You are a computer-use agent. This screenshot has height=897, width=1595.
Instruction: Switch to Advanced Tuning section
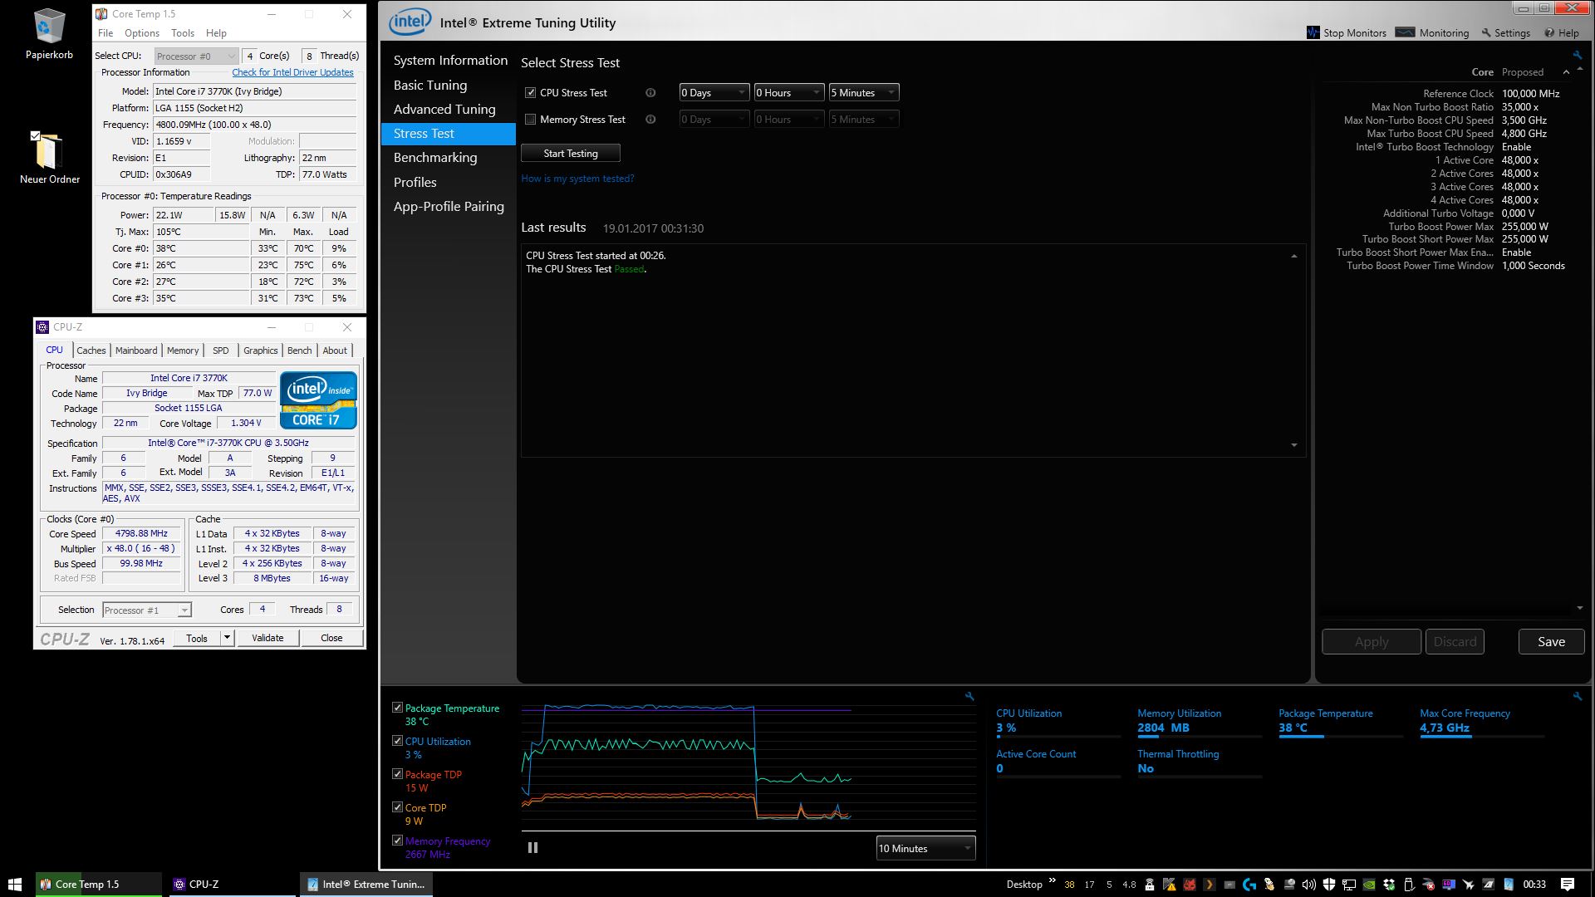tap(444, 110)
